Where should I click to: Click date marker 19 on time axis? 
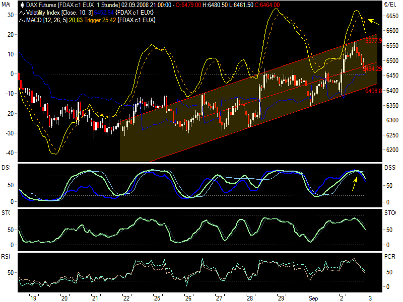(33, 298)
